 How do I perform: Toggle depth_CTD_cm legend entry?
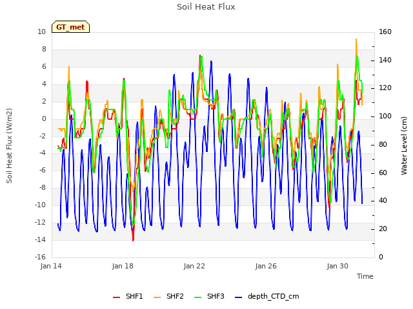tap(267, 296)
